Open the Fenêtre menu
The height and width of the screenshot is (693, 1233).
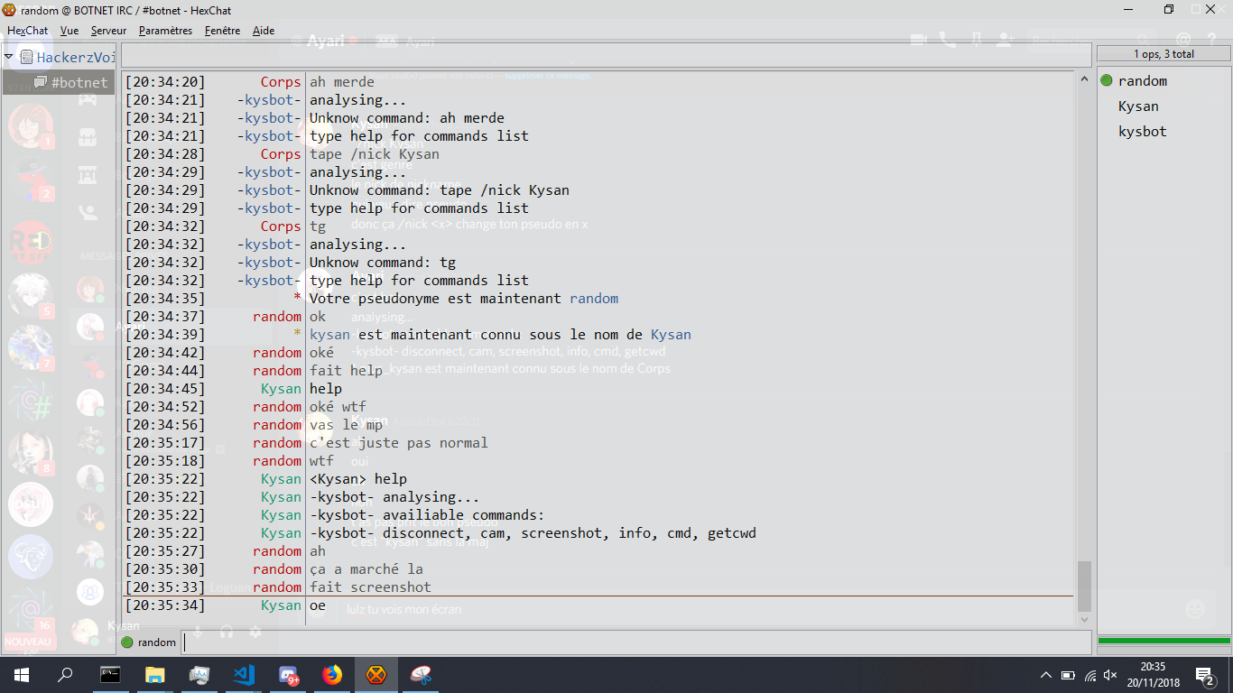222,31
